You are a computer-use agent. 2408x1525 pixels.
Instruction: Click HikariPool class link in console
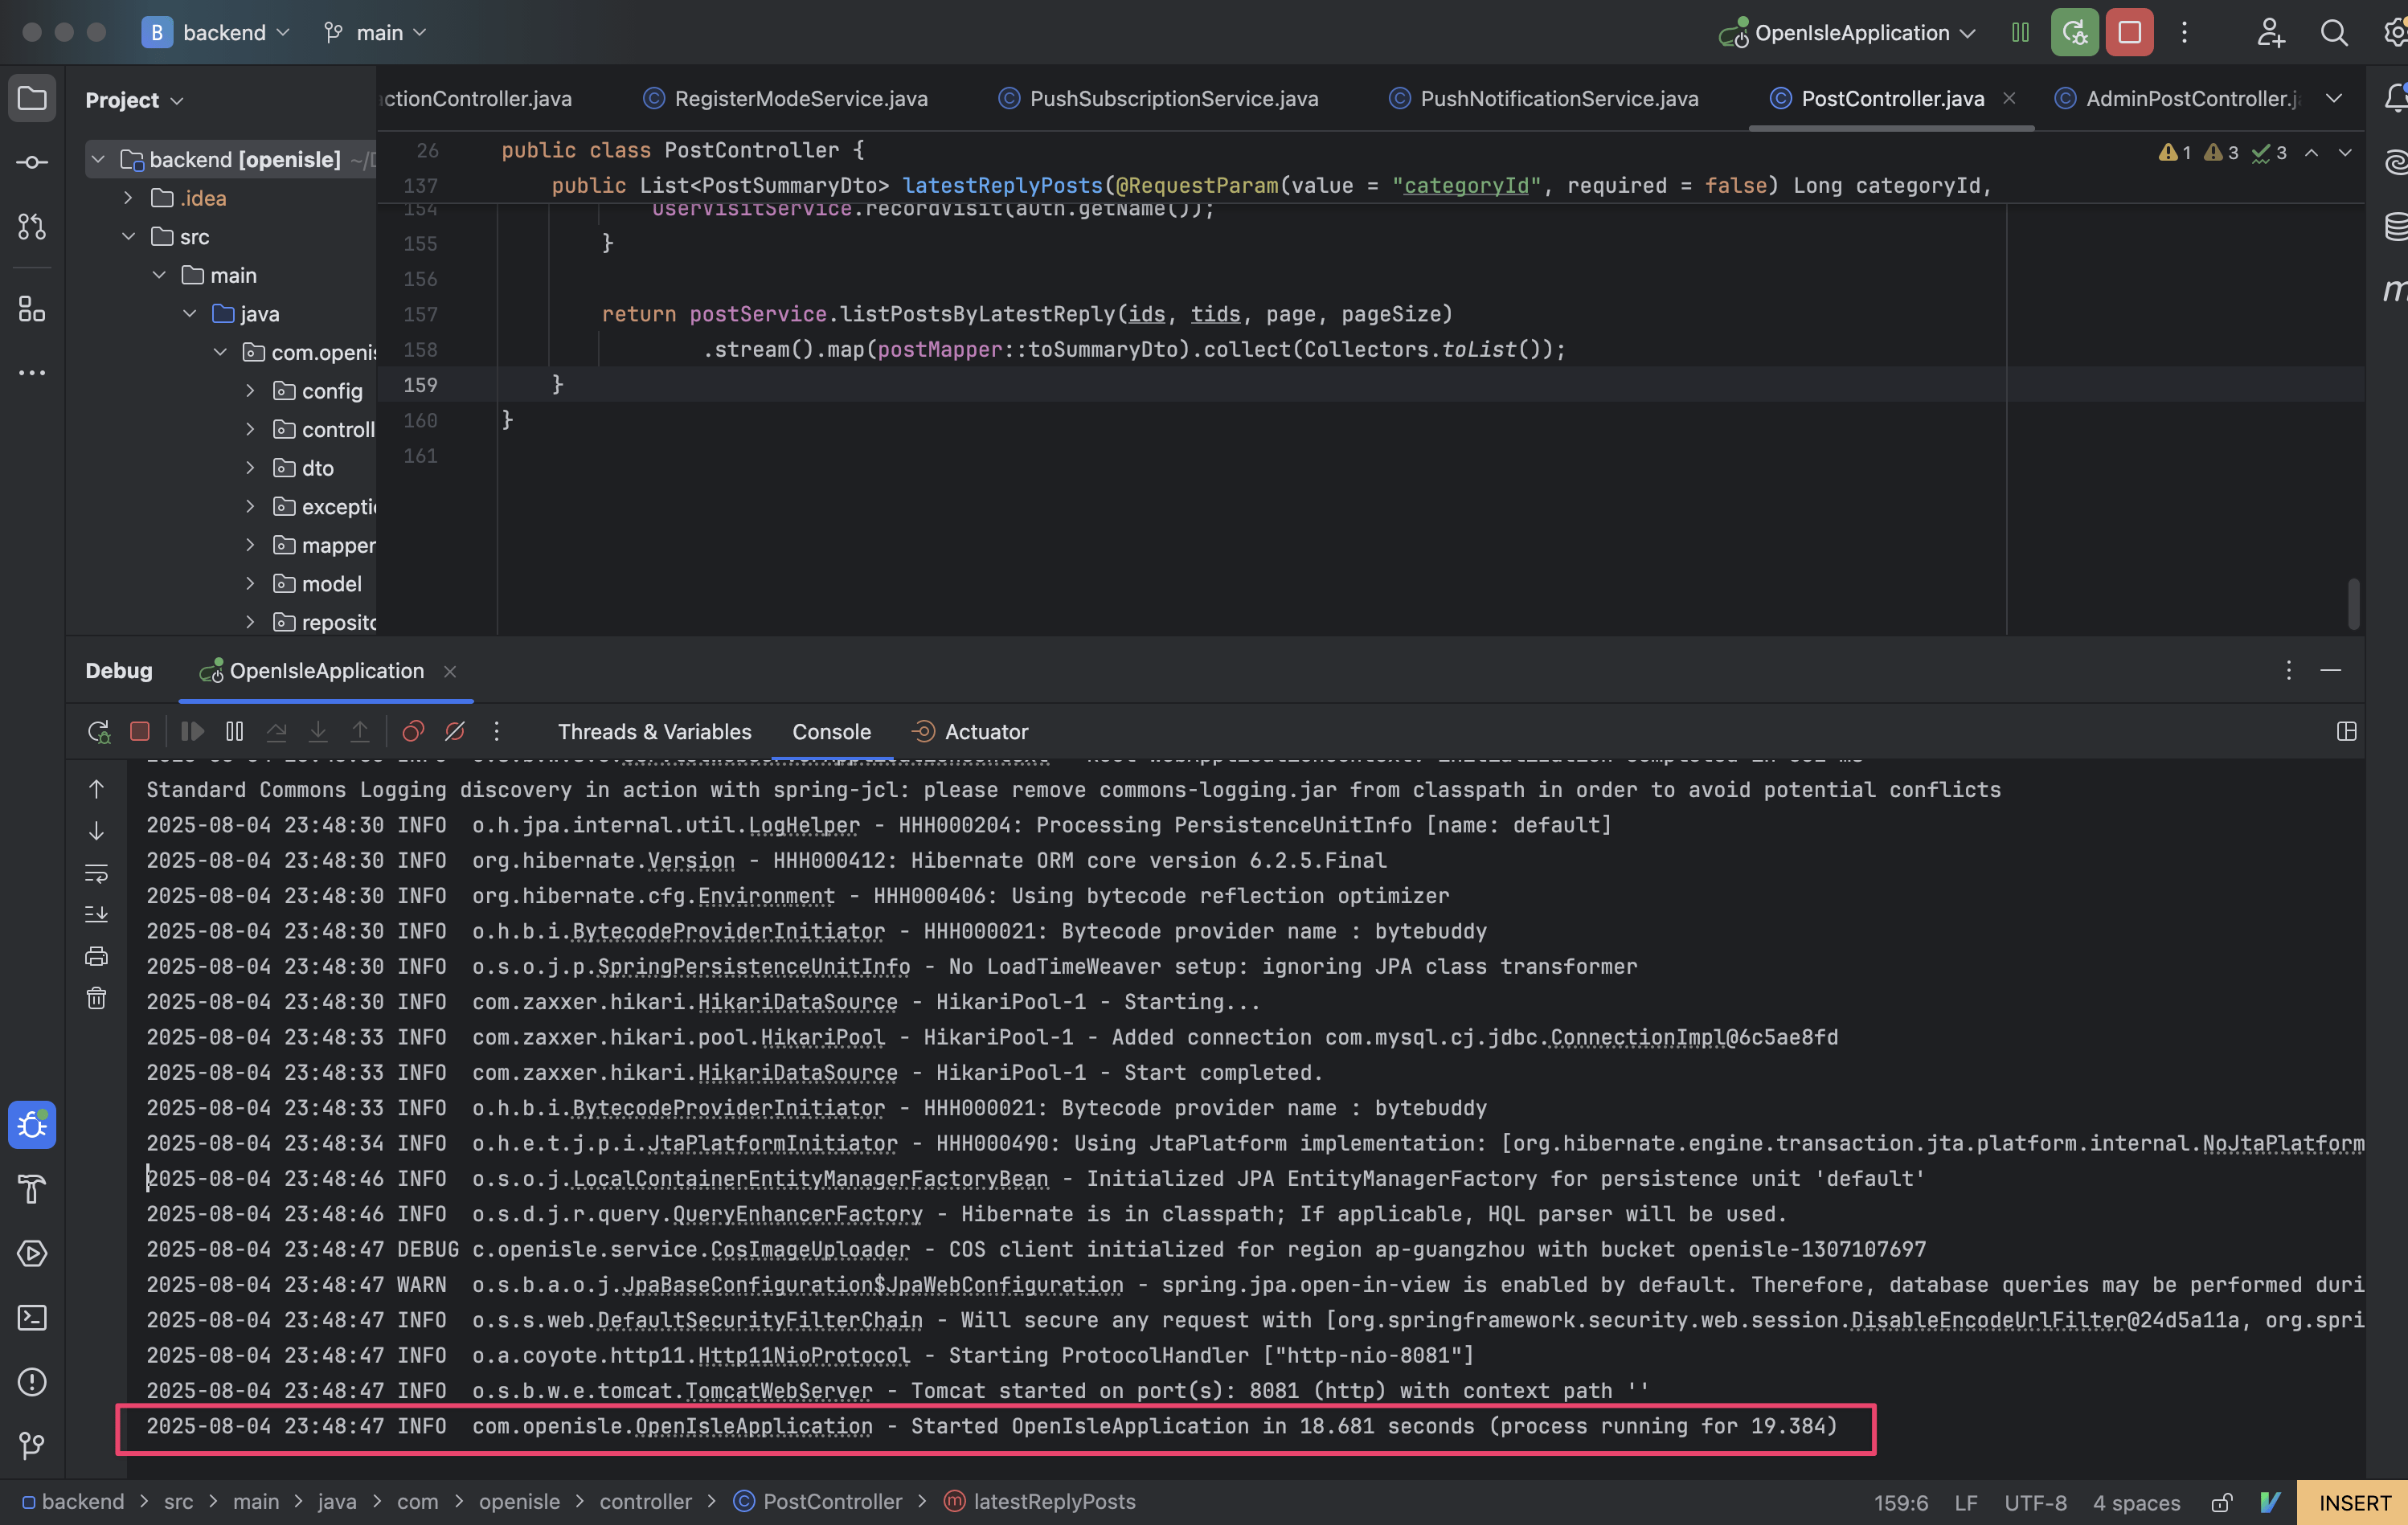822,1037
